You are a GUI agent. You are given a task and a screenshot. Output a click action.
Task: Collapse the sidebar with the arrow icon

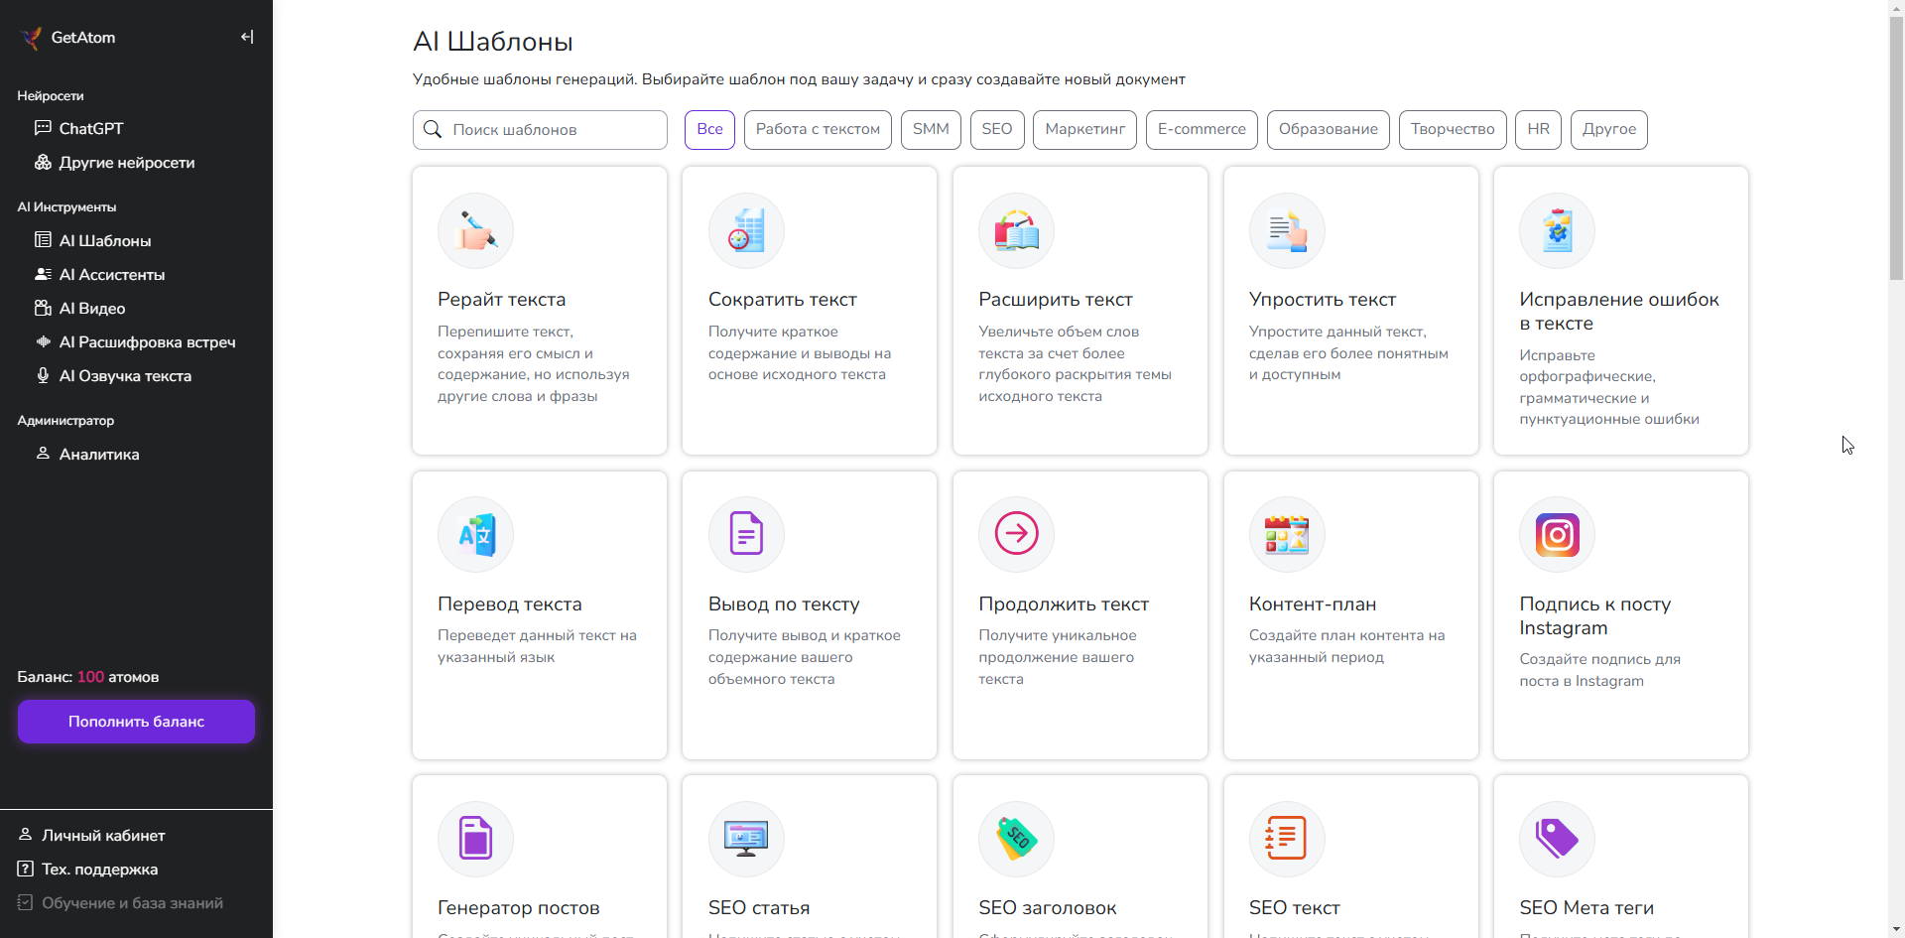click(x=247, y=37)
